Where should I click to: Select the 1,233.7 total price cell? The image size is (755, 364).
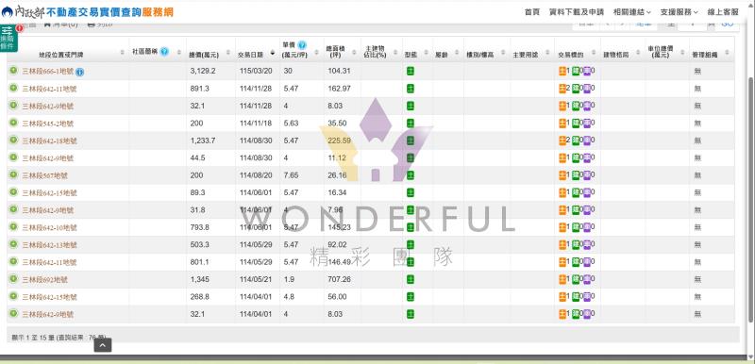pos(210,141)
